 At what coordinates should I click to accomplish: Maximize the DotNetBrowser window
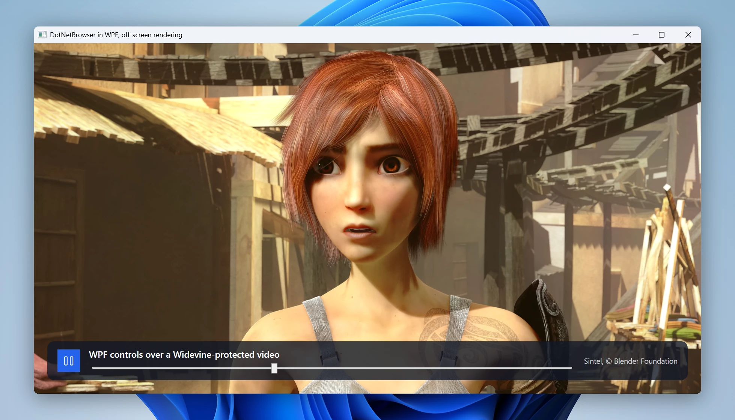(x=661, y=35)
